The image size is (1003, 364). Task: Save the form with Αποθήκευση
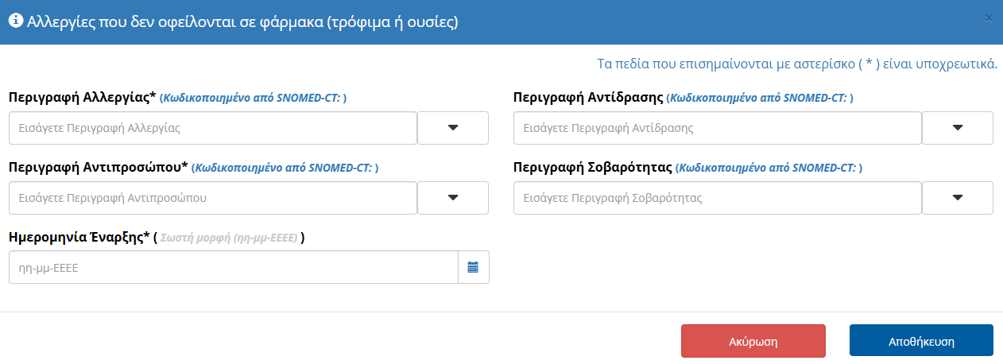point(921,341)
